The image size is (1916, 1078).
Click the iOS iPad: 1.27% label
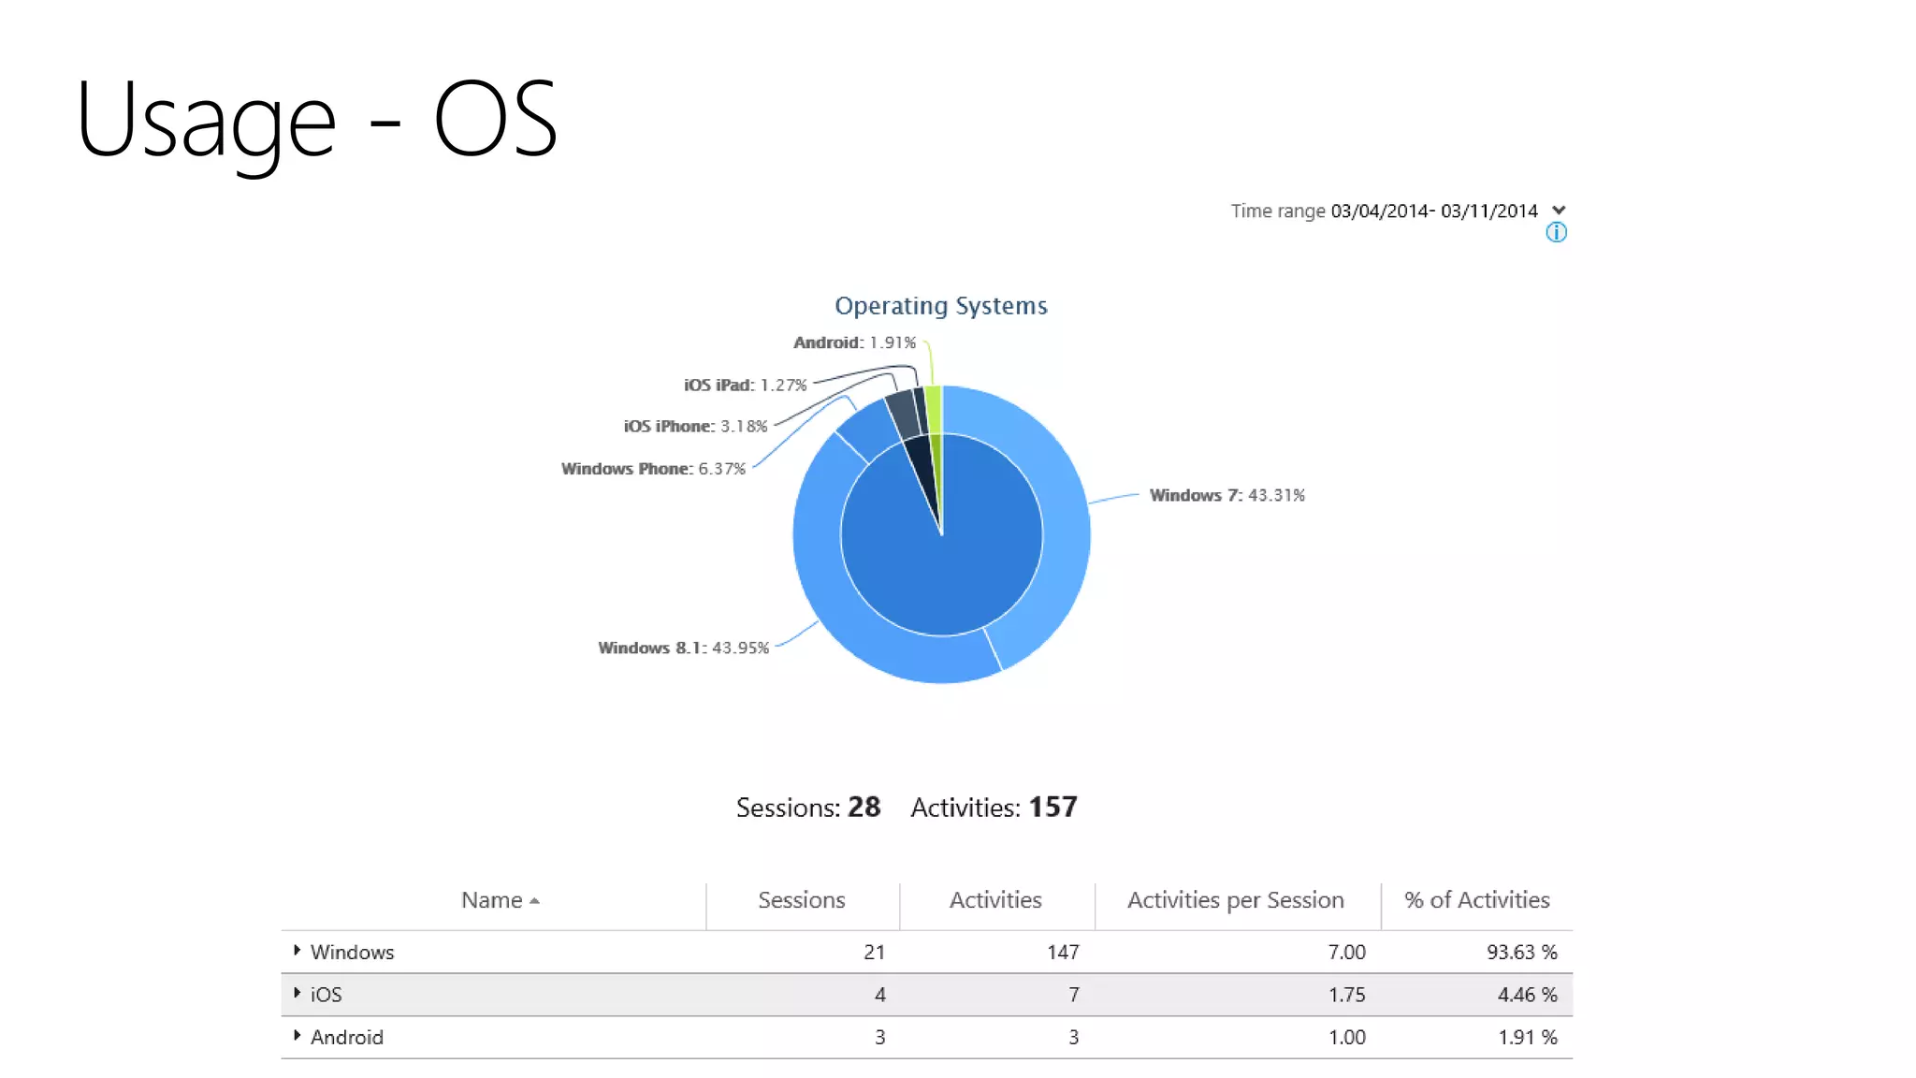click(745, 385)
